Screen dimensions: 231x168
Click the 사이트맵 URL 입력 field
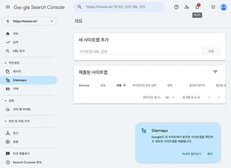pyautogui.click(x=139, y=52)
